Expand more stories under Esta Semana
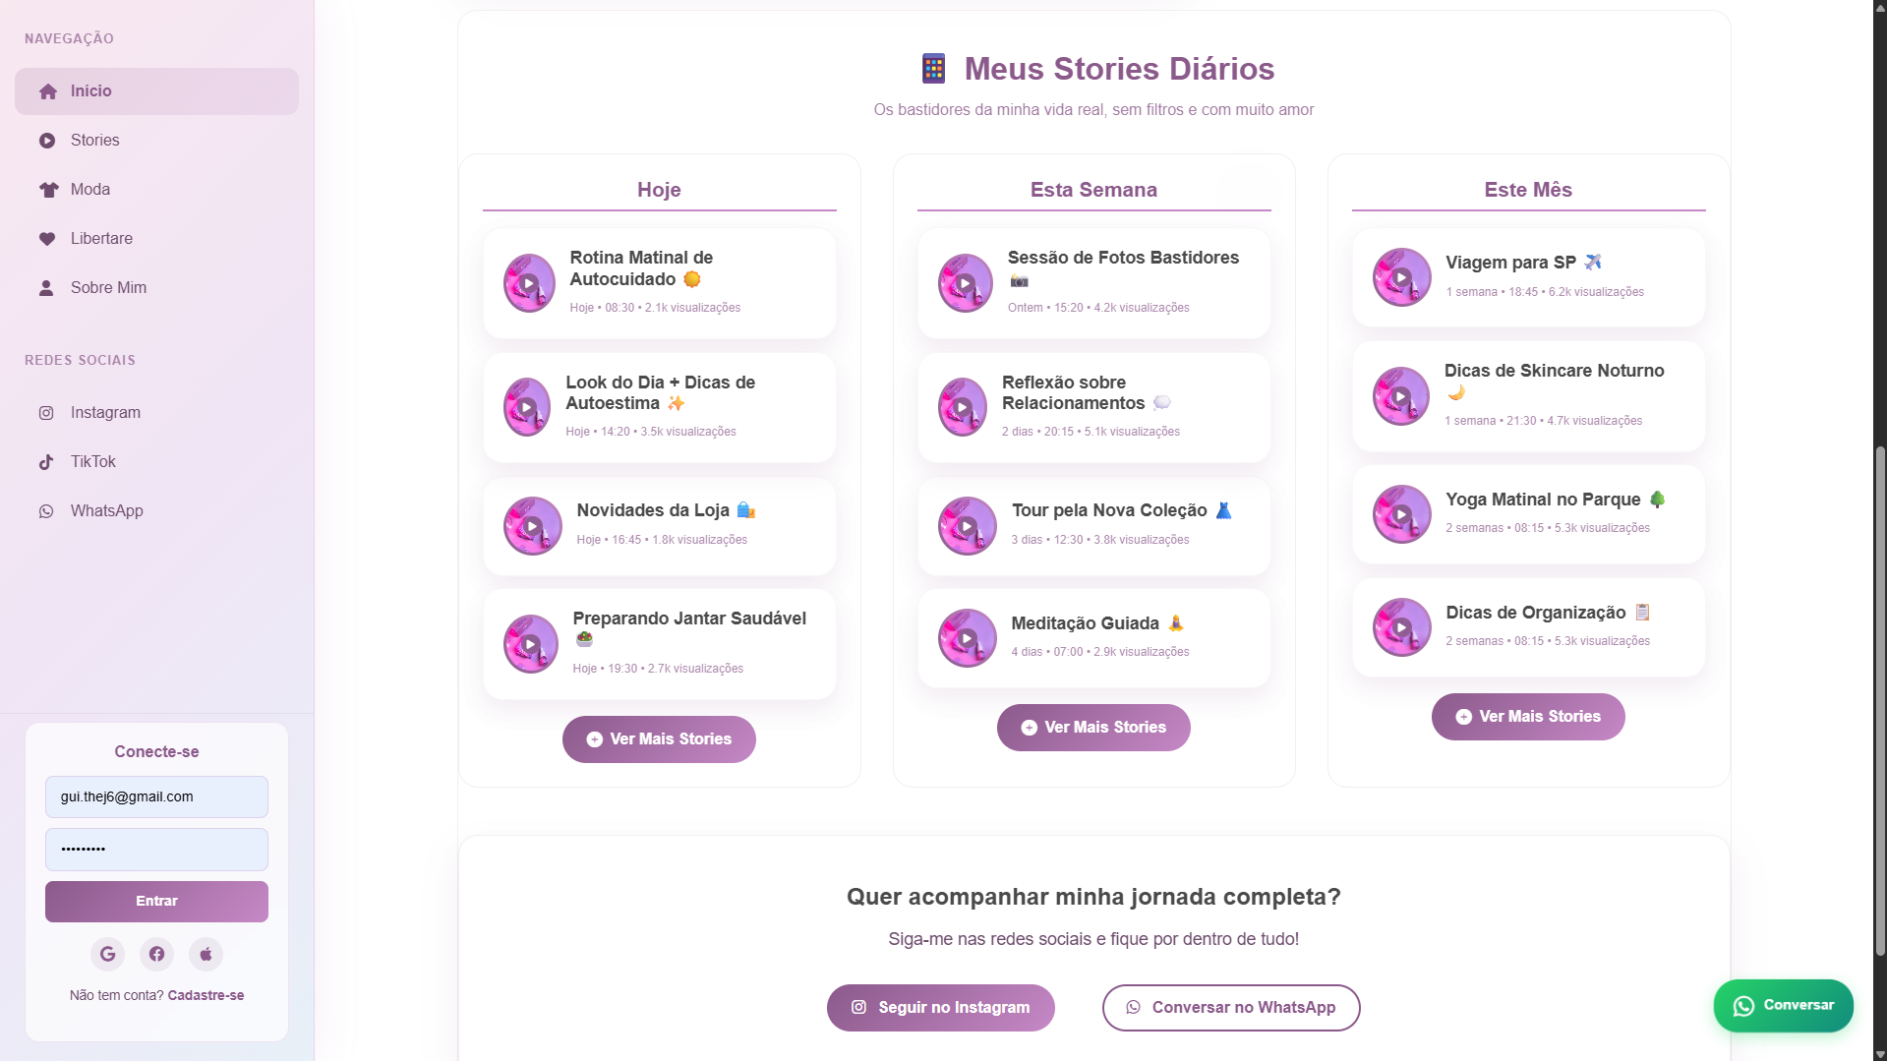This screenshot has width=1887, height=1061. coord(1093,728)
